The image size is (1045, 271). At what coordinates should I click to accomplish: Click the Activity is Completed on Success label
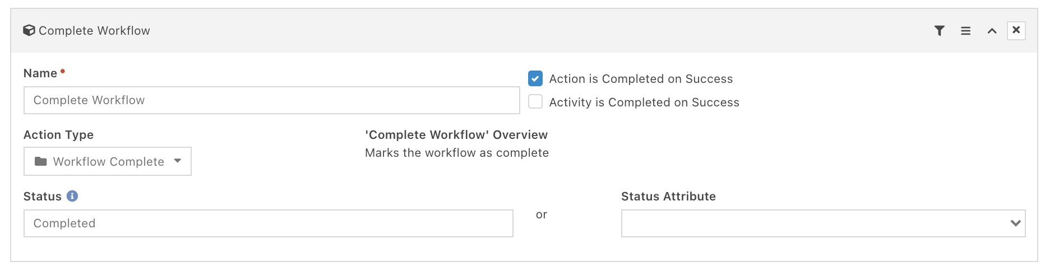coord(644,102)
